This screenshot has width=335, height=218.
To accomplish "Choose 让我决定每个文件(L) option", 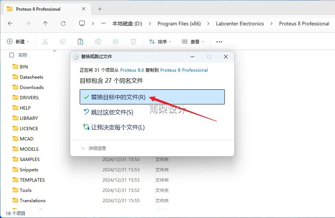I will click(x=118, y=127).
